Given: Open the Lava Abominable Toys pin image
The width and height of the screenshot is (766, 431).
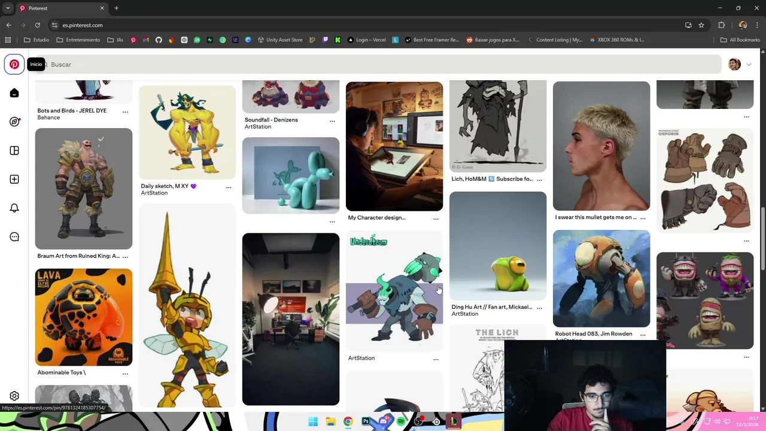Looking at the screenshot, I should point(84,317).
